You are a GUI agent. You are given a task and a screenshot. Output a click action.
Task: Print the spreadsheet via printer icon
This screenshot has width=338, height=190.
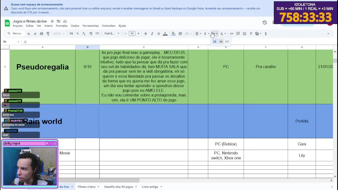coord(41,34)
